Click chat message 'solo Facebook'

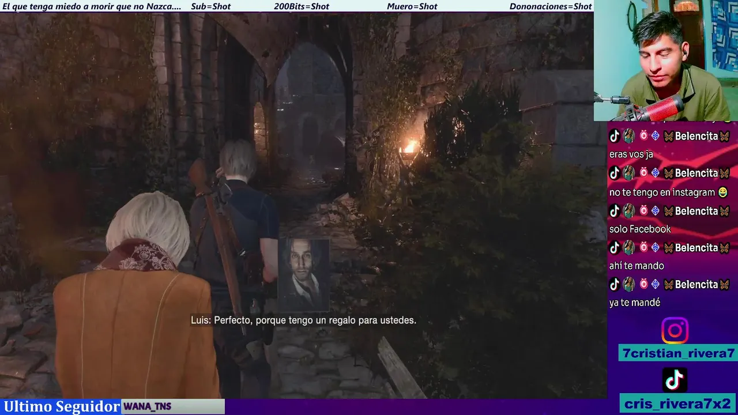tap(640, 229)
